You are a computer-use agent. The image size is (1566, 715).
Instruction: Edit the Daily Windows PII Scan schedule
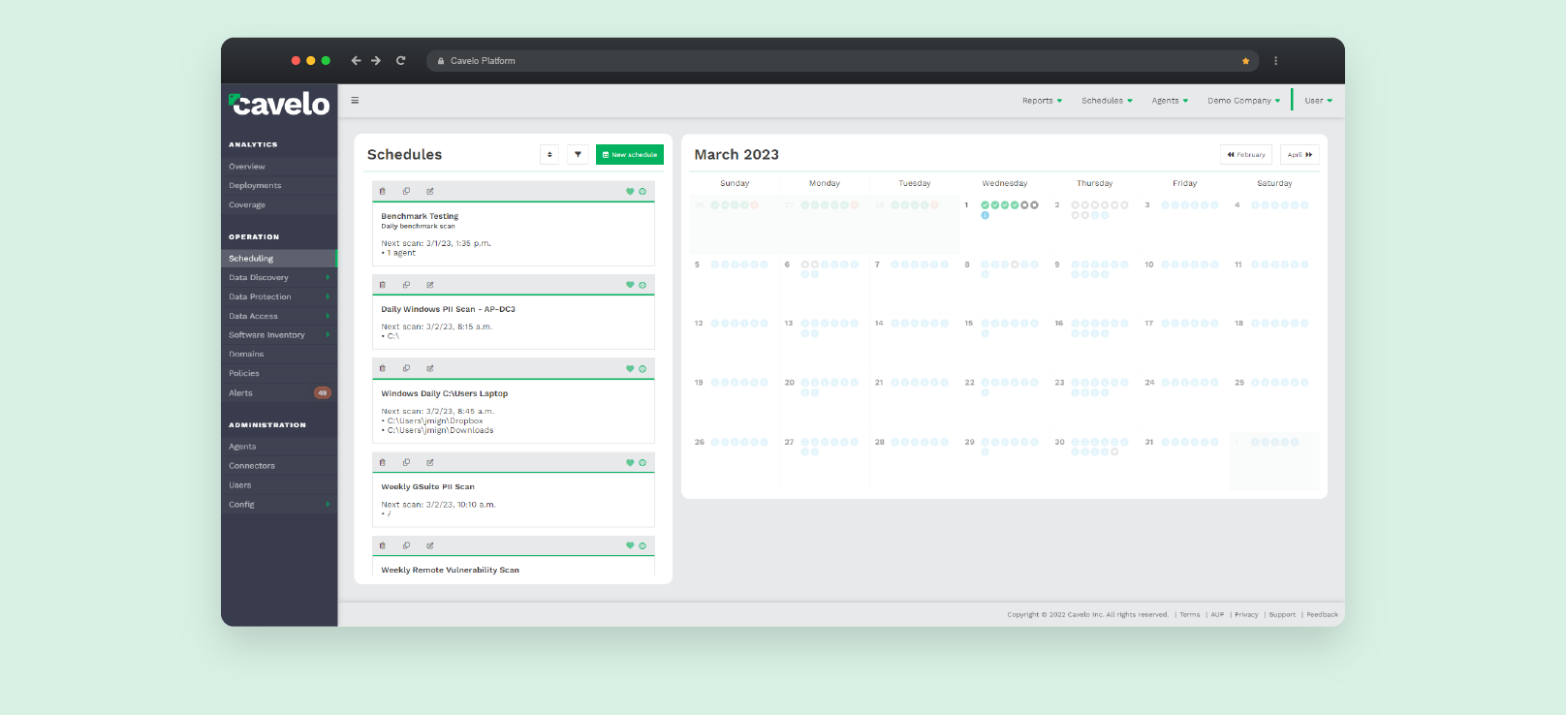coord(430,285)
